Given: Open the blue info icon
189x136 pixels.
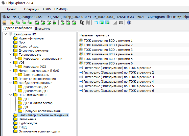Looking at the screenshot, I should [129, 22].
